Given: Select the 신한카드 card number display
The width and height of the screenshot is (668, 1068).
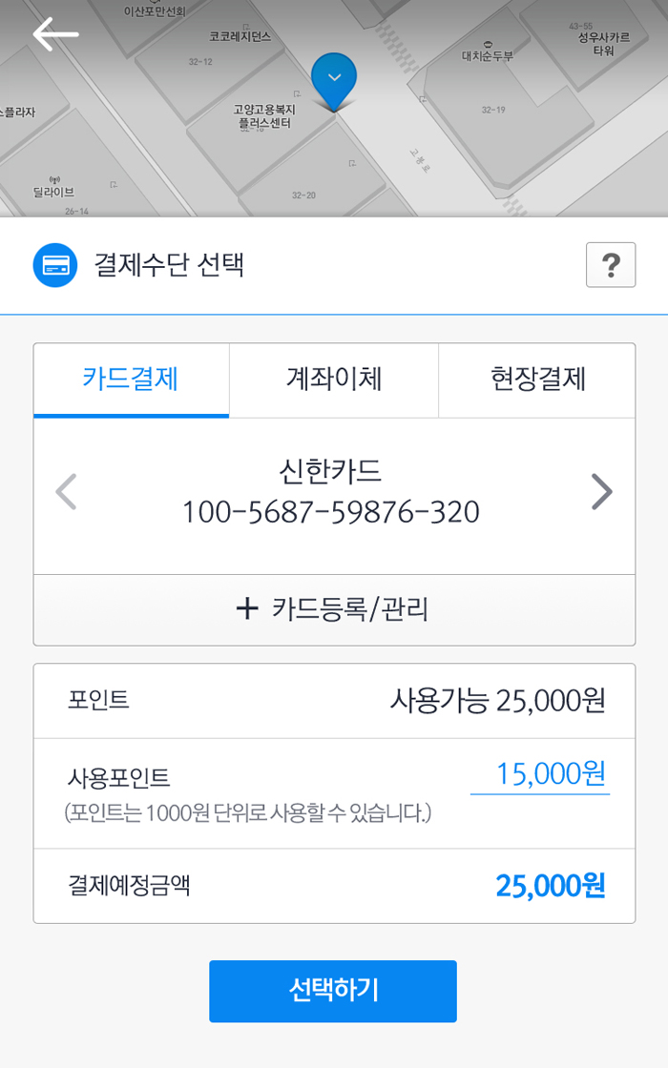Looking at the screenshot, I should coord(333,492).
